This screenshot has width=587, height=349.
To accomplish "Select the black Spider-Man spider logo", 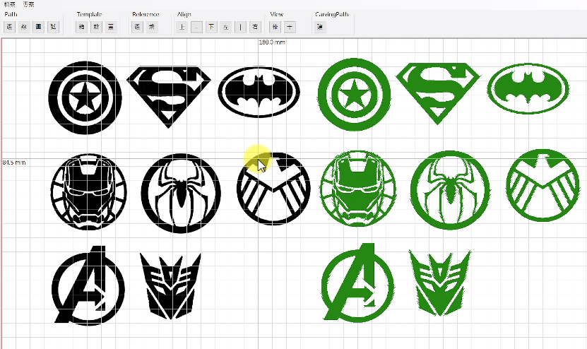I will pos(181,193).
